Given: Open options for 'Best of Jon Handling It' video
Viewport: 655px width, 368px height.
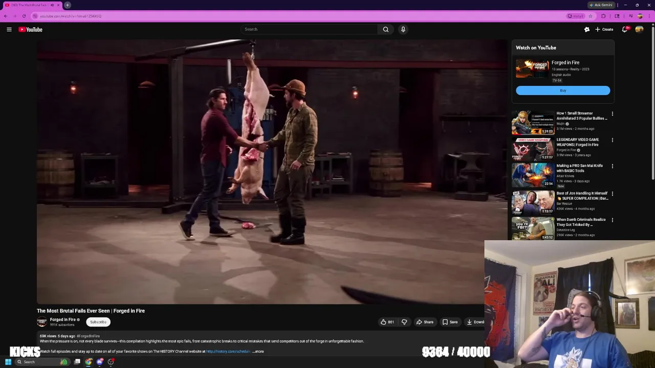Looking at the screenshot, I should (612, 194).
